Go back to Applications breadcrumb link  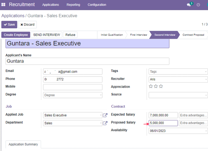[x=13, y=16]
